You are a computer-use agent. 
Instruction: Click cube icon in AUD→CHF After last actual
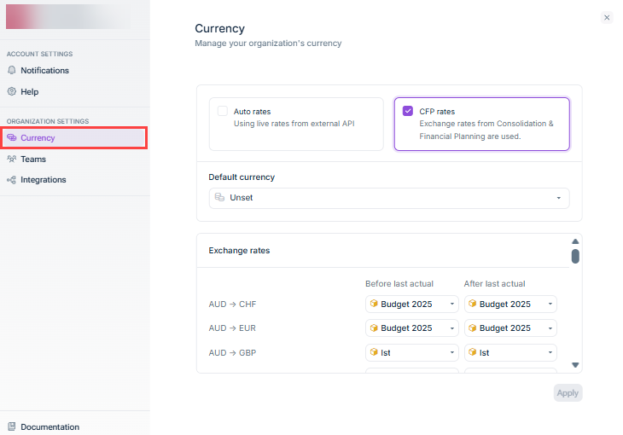pos(472,304)
